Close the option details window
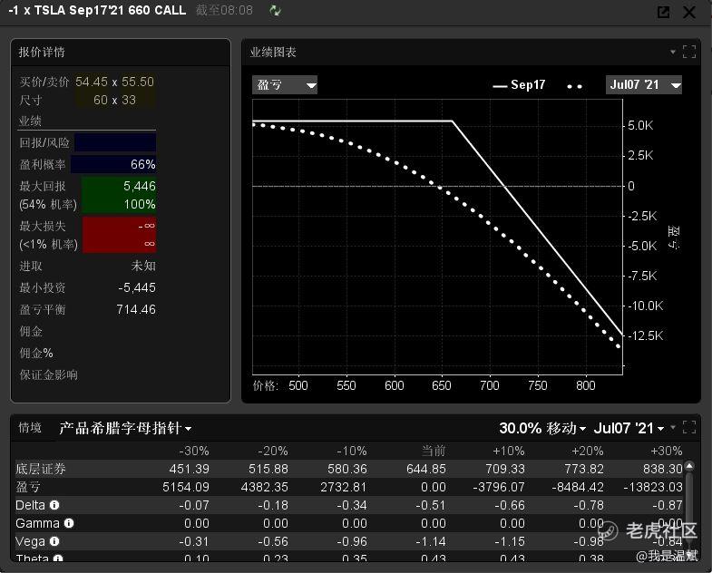This screenshot has width=712, height=573. point(689,12)
